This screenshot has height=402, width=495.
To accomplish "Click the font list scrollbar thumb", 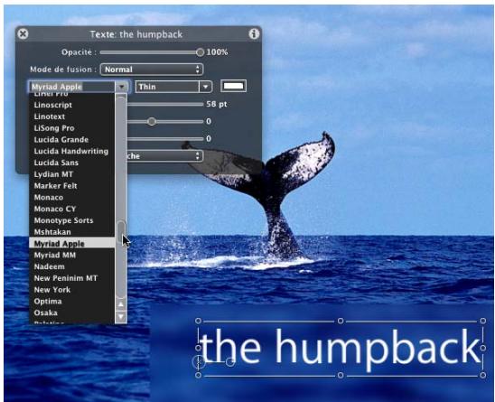I will tap(121, 232).
